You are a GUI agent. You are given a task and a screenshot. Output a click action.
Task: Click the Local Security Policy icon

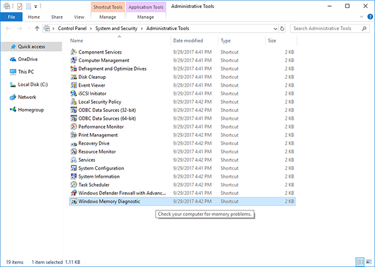(74, 102)
